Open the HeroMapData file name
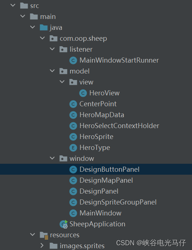 102,115
